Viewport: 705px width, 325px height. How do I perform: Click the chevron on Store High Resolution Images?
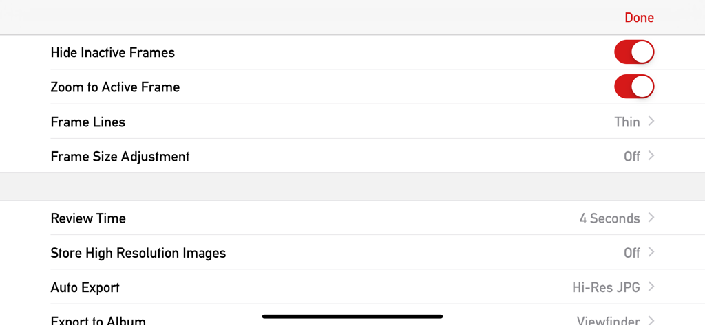click(x=651, y=252)
